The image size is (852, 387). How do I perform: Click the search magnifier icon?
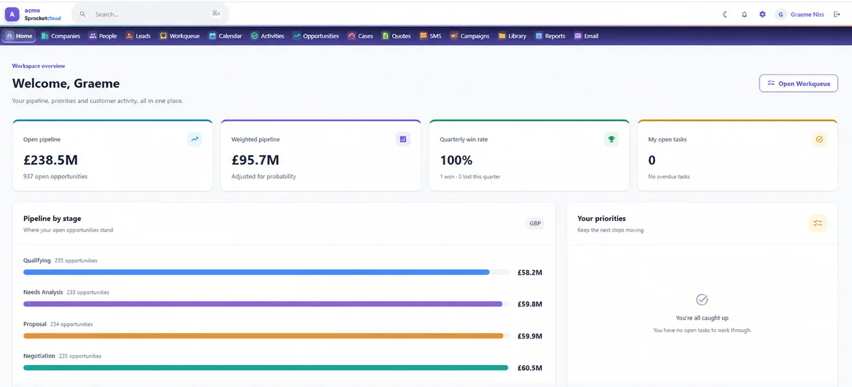coord(83,14)
